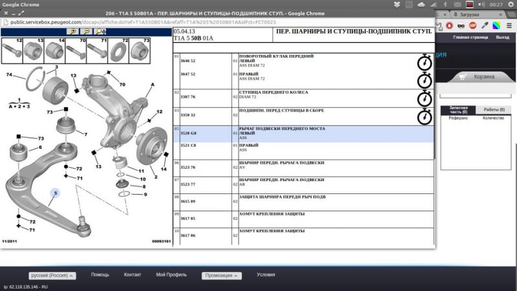The image size is (517, 291).
Task: Select part reference 3520 G8
Action: [x=188, y=133]
